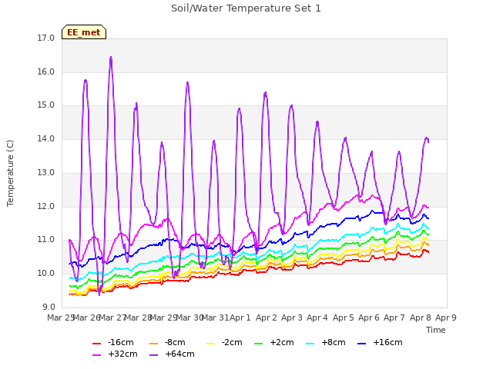Click the Mar 28 x-axis date label
Image resolution: width=493 pixels, height=369 pixels.
point(139,317)
